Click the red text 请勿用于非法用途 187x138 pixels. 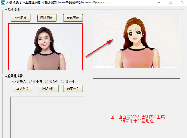tap(137, 121)
